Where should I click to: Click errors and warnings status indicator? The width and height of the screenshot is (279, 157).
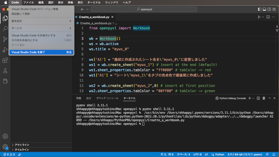pyautogui.click(x=9, y=155)
